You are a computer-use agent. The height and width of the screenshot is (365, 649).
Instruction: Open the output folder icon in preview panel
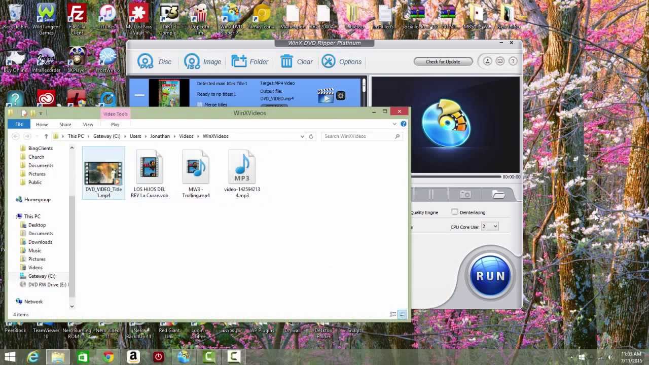[x=498, y=195]
